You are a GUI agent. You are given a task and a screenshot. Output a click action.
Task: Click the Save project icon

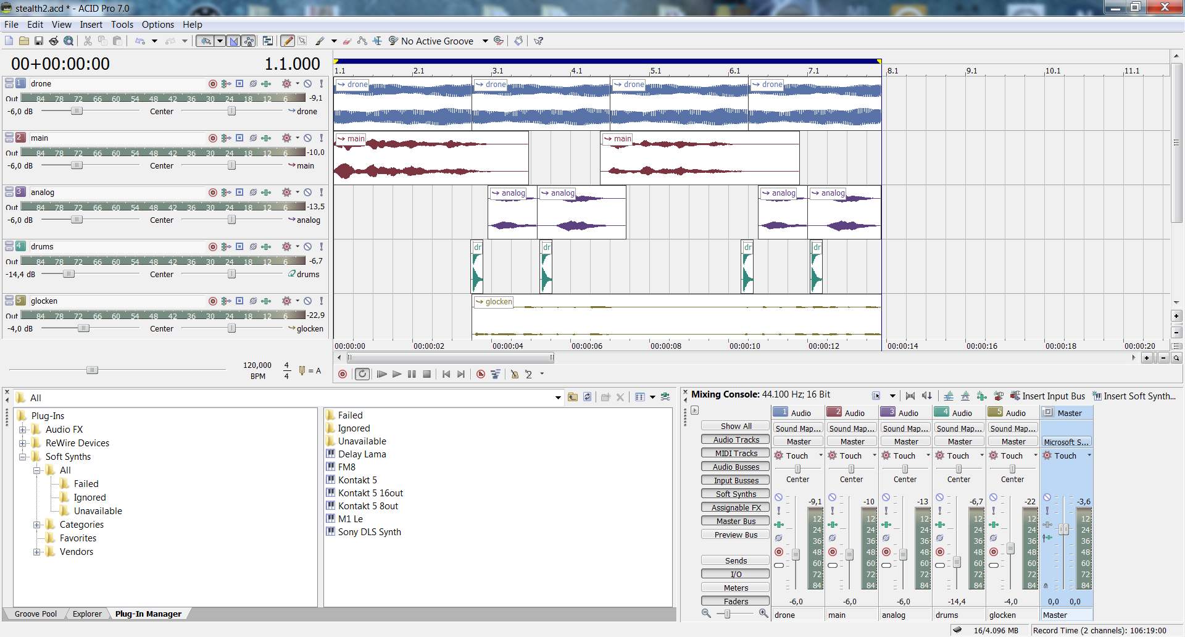click(38, 41)
